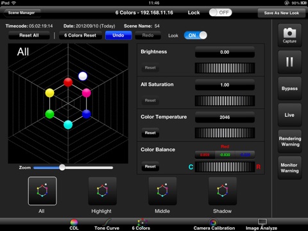Click the Zoom slider handle
This screenshot has height=231, width=308.
[62, 167]
